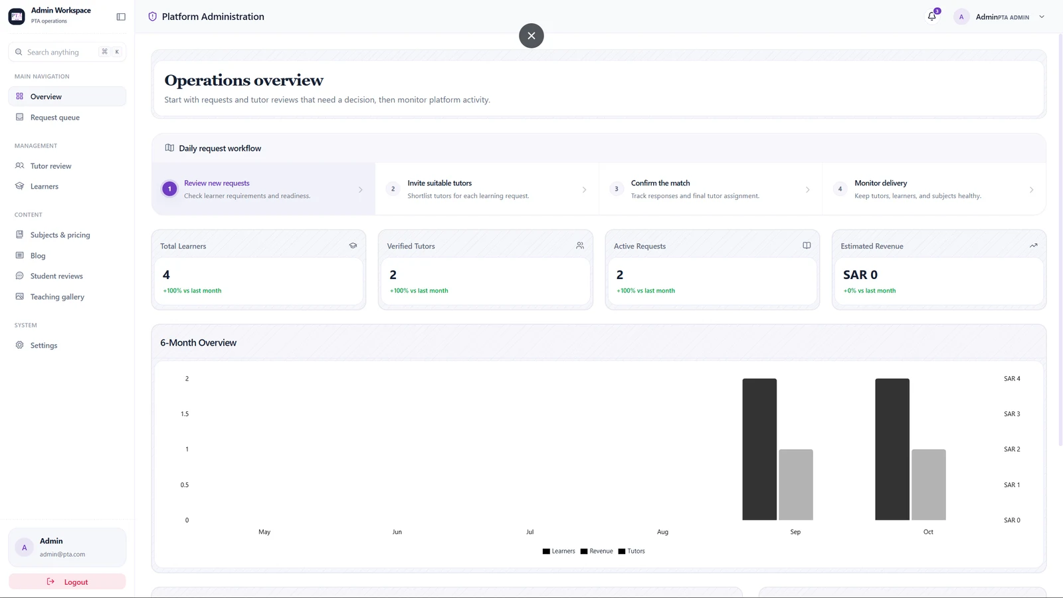Image resolution: width=1063 pixels, height=598 pixels.
Task: Click the chevron on Monitor delivery step
Action: coord(1031,190)
